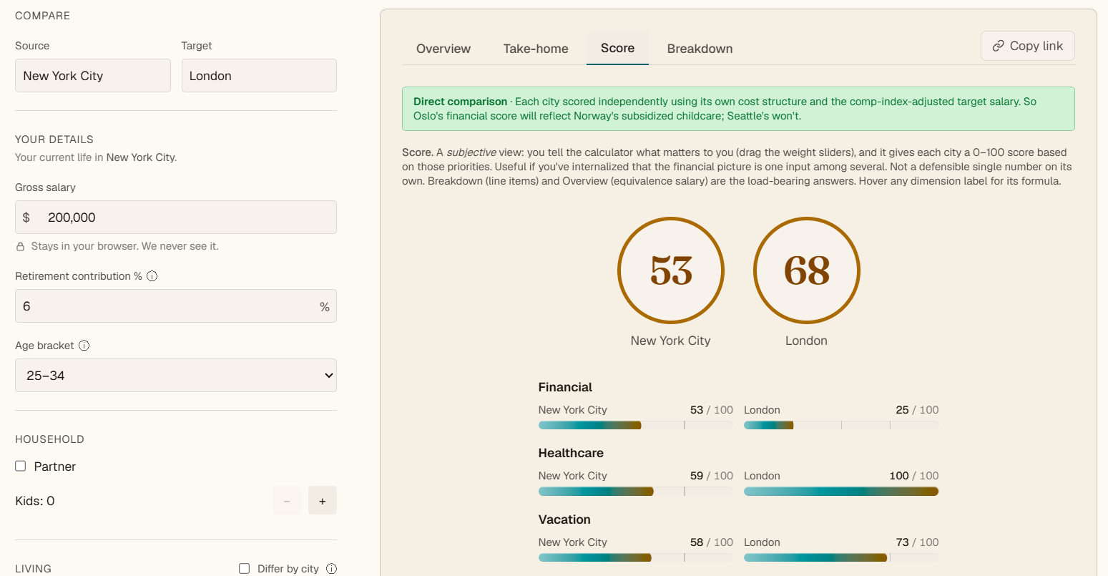Click the LIVING section heading
Screen dimensions: 1108x576
tap(33, 569)
